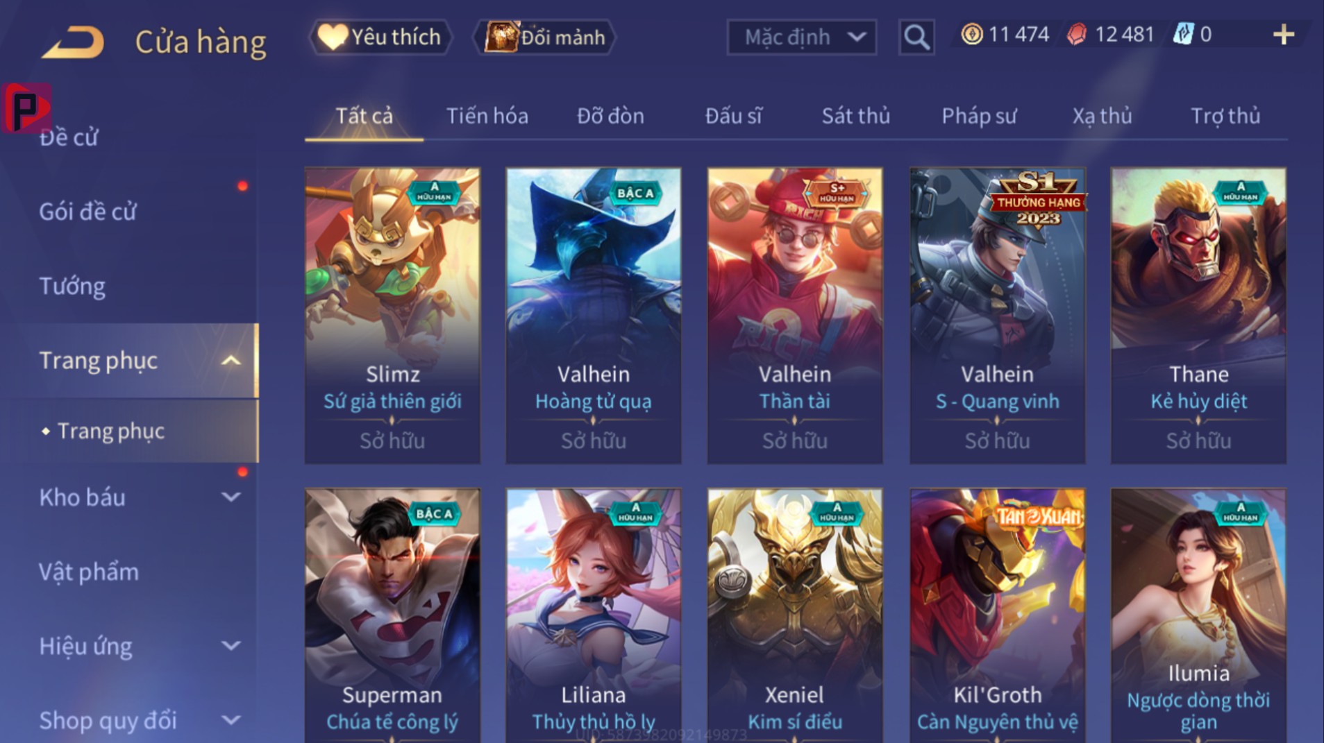Click the red ruby currency icon

pos(1077,35)
